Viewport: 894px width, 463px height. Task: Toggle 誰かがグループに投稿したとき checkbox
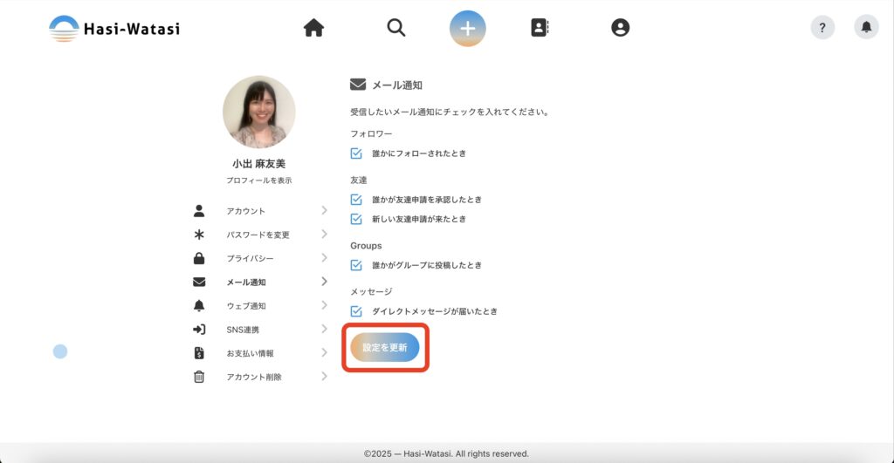coord(356,265)
